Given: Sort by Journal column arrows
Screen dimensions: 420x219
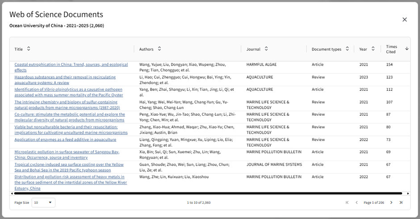Looking at the screenshot, I should coord(266,49).
